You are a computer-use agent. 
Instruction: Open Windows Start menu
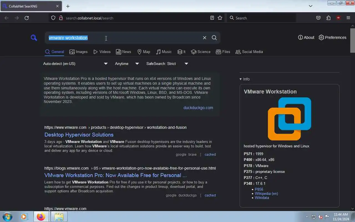(7, 217)
